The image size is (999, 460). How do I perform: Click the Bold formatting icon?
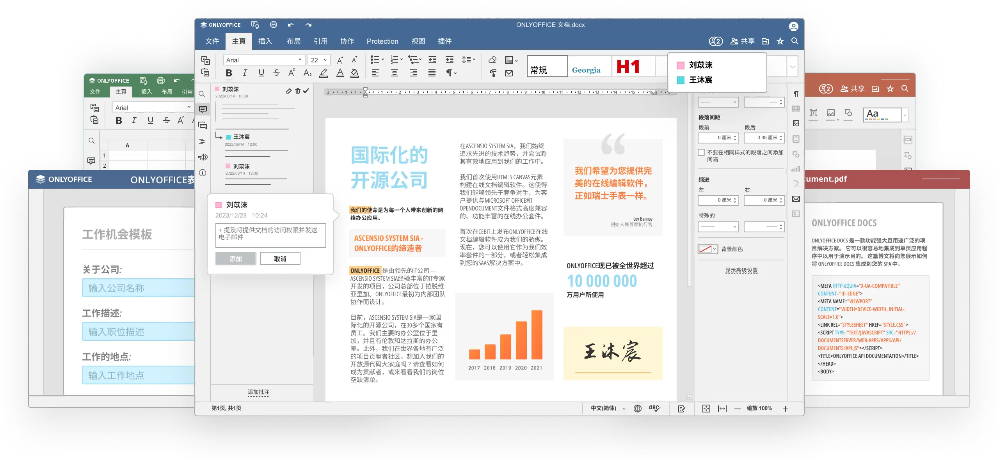(229, 73)
